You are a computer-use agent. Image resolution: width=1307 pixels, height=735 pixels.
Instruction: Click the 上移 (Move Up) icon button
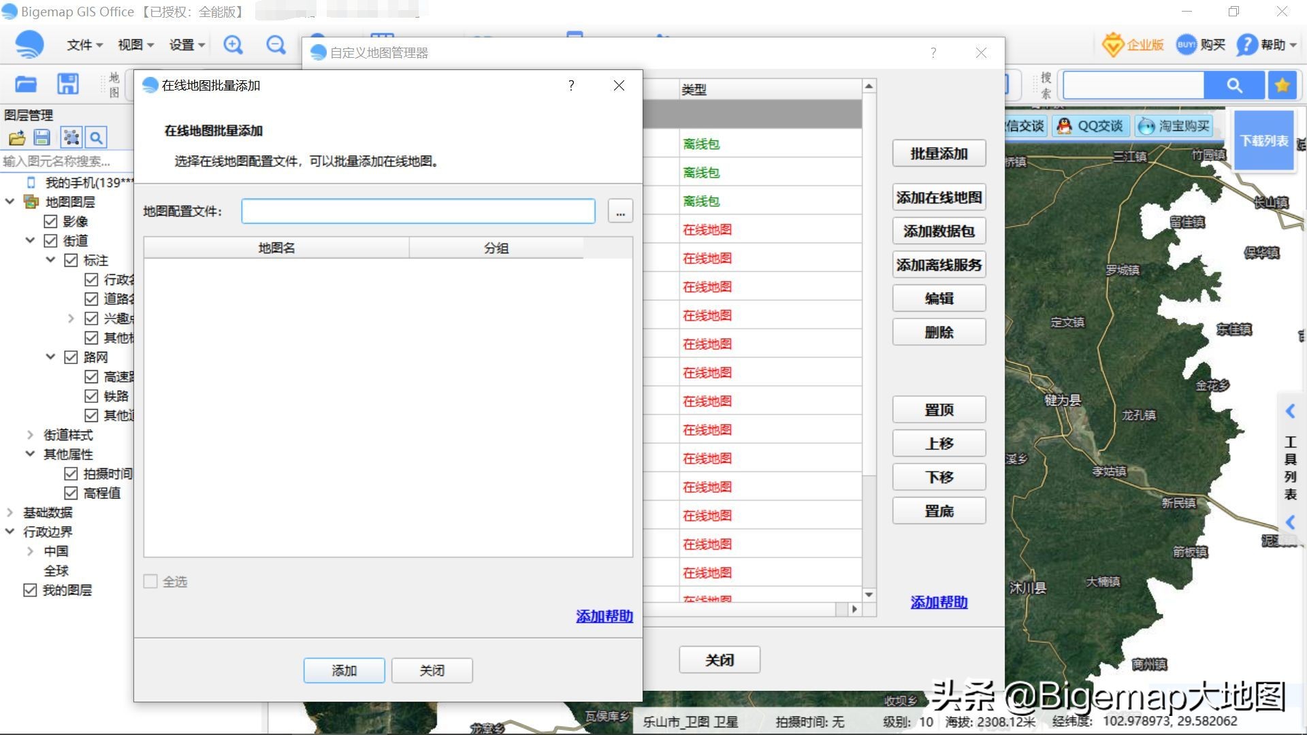point(937,443)
